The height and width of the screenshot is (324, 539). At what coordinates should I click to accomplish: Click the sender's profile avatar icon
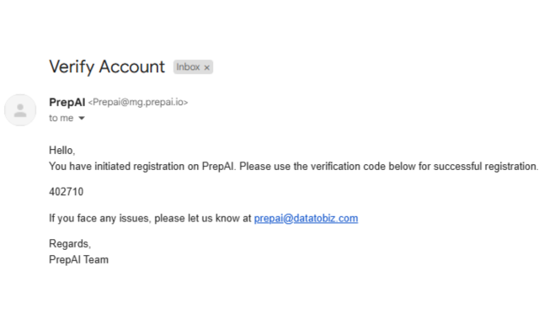pyautogui.click(x=20, y=110)
